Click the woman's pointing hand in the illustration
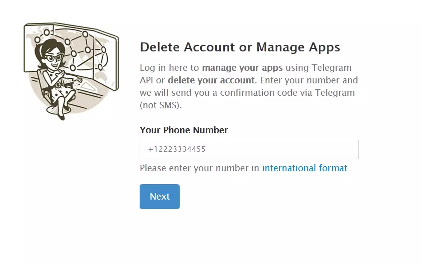 [x=78, y=80]
